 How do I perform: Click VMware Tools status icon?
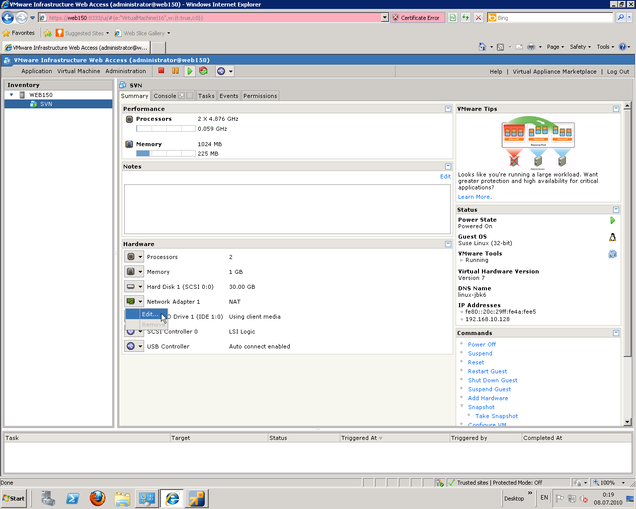613,254
